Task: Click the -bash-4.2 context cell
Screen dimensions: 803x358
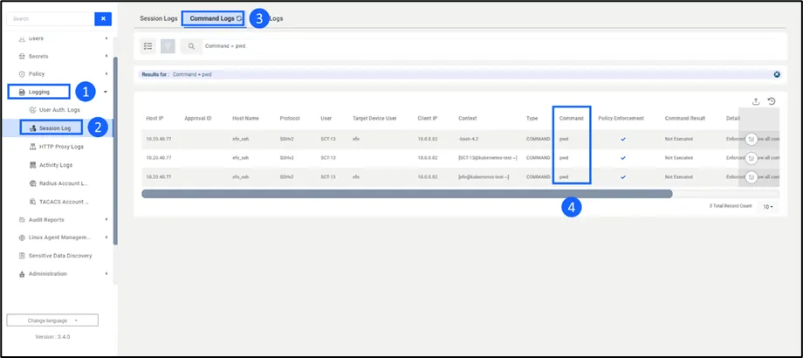Action: tap(468, 139)
